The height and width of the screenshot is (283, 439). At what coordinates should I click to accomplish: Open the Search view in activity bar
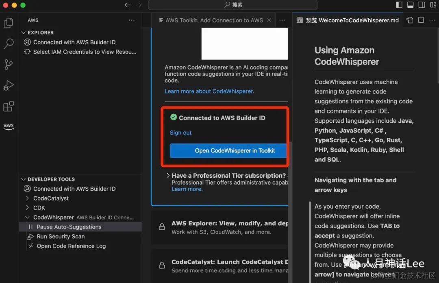pos(9,44)
